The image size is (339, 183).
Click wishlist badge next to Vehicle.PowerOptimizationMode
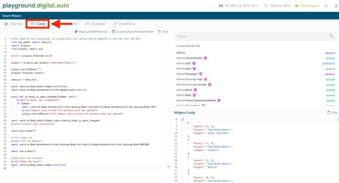point(219,100)
